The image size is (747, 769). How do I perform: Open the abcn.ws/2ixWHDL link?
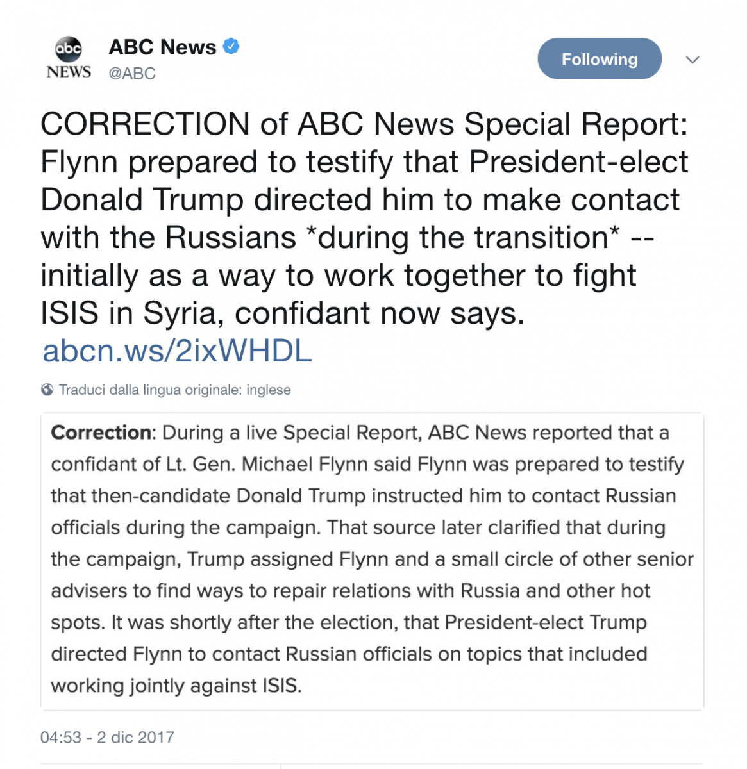tap(177, 351)
